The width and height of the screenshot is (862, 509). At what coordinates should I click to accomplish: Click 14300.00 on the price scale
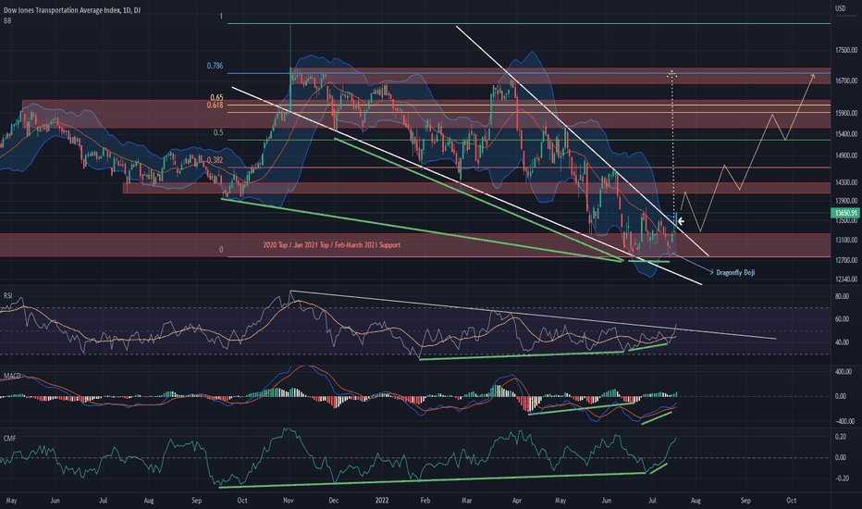click(x=846, y=182)
